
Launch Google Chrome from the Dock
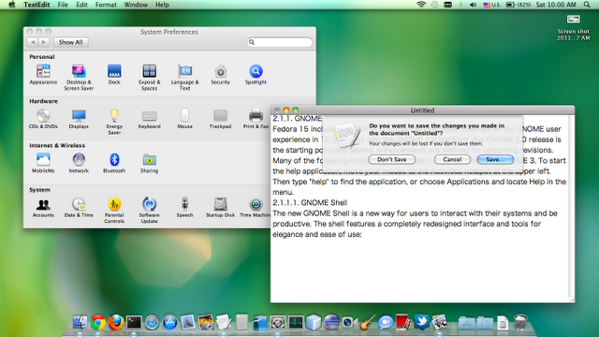coord(98,322)
